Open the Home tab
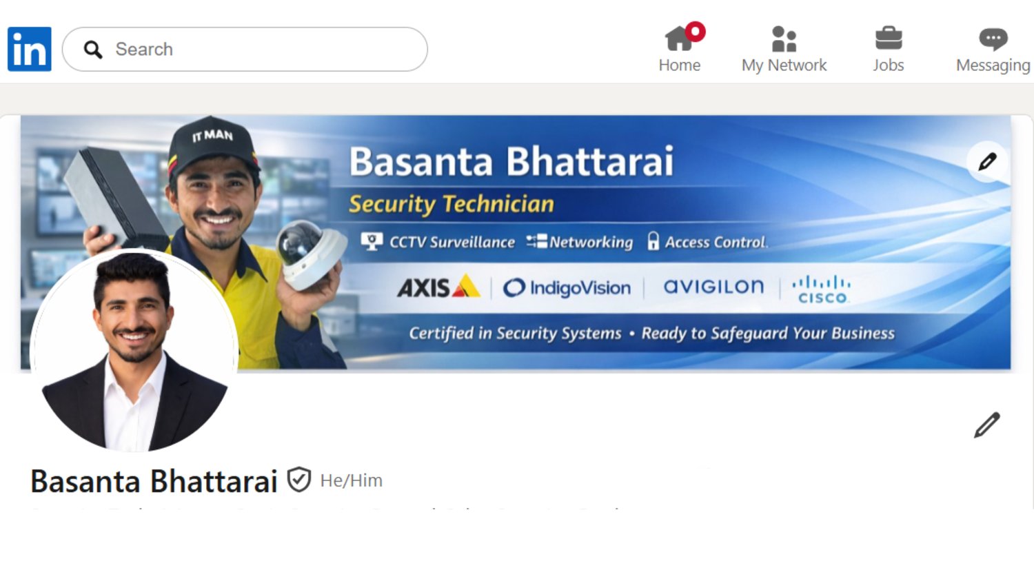The image size is (1034, 581). (680, 48)
